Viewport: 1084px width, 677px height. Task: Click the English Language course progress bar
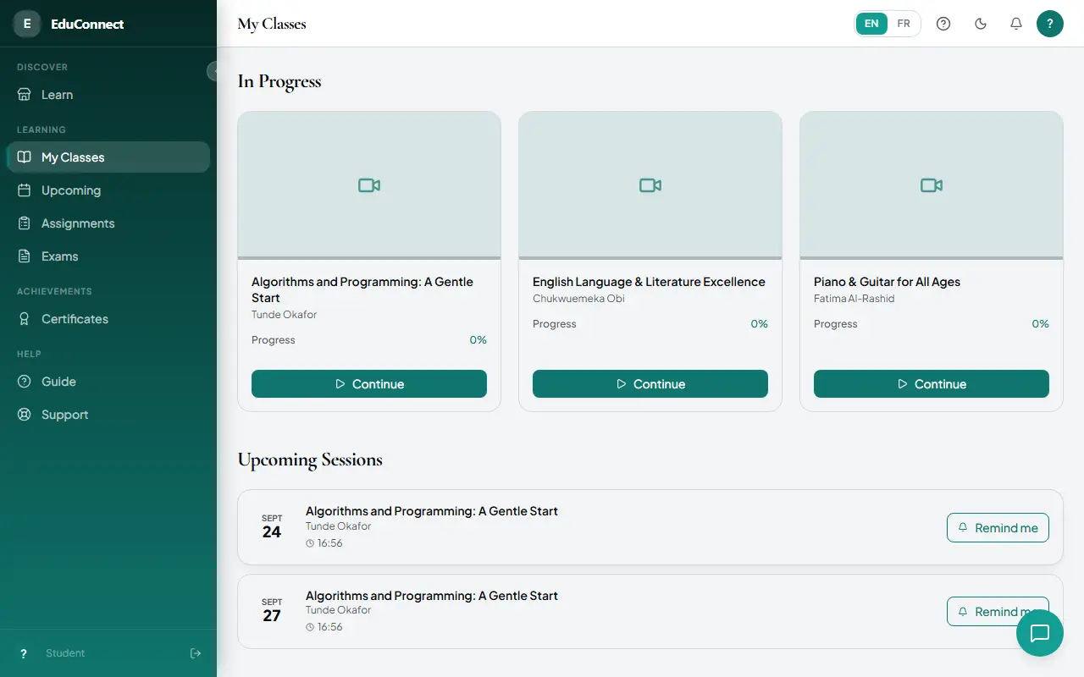click(650, 258)
